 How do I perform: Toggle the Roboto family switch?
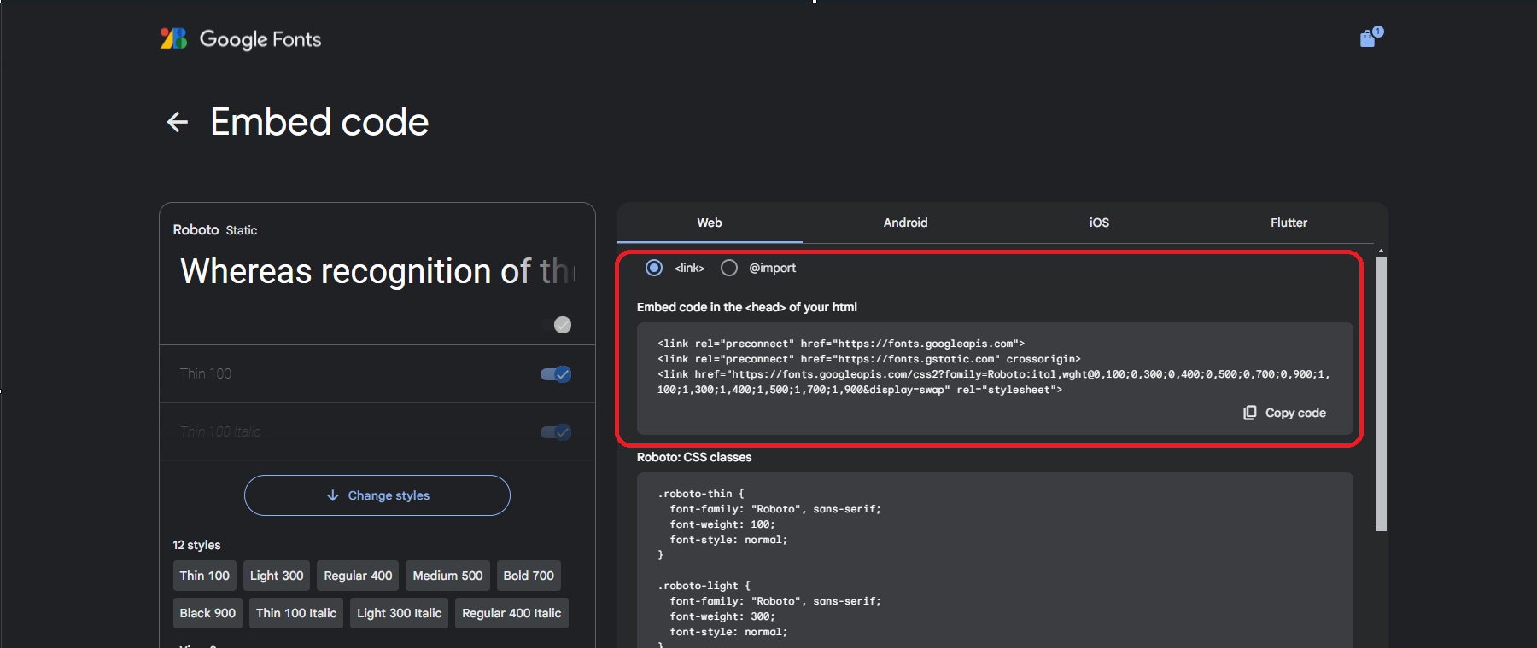pyautogui.click(x=557, y=325)
